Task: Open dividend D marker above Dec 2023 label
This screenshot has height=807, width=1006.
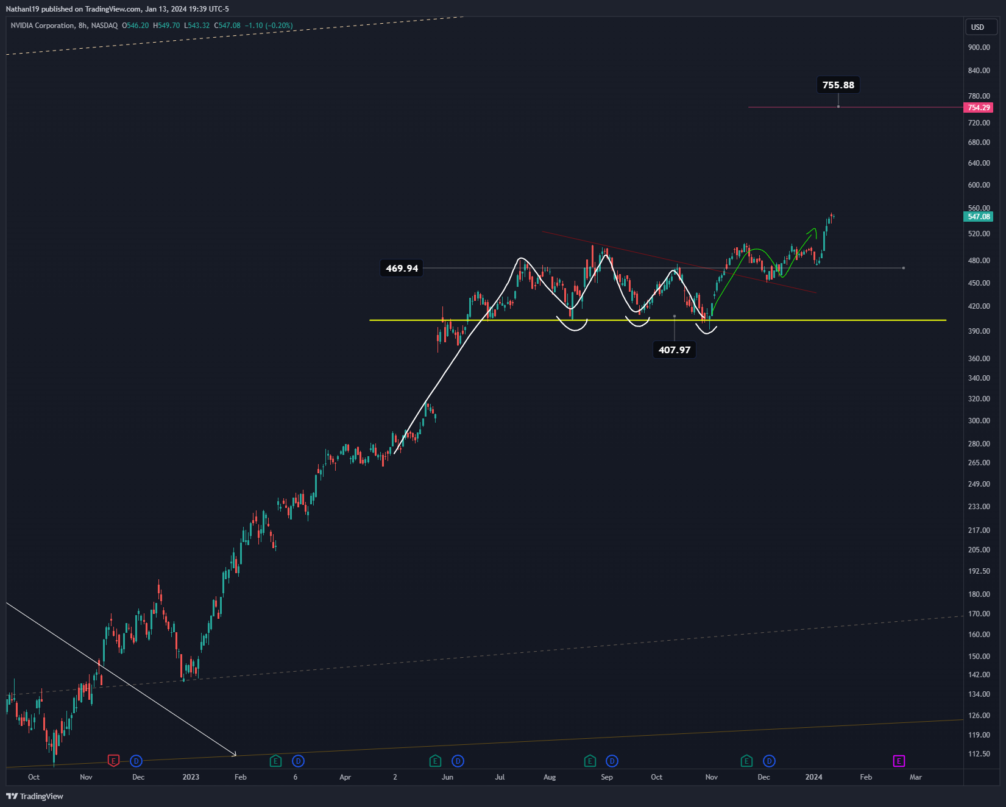Action: tap(769, 761)
